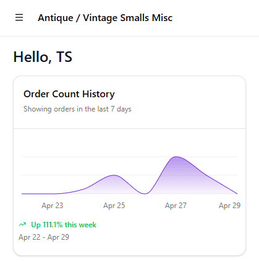Click the smaller chart peak above Apr 25

coord(114,175)
